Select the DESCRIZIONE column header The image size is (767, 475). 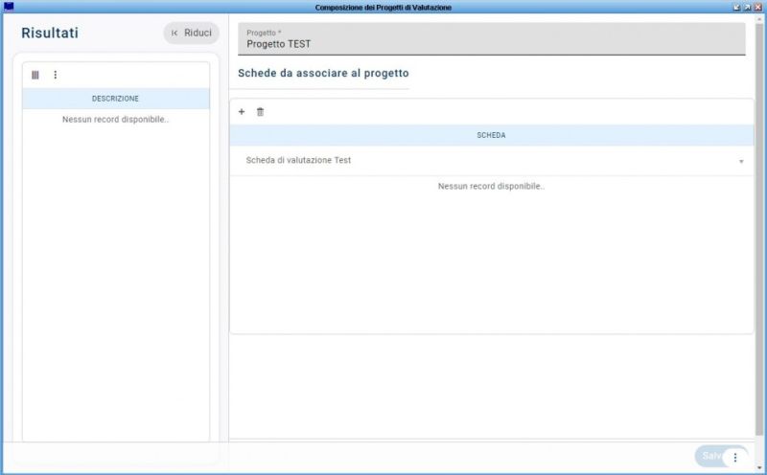(116, 99)
